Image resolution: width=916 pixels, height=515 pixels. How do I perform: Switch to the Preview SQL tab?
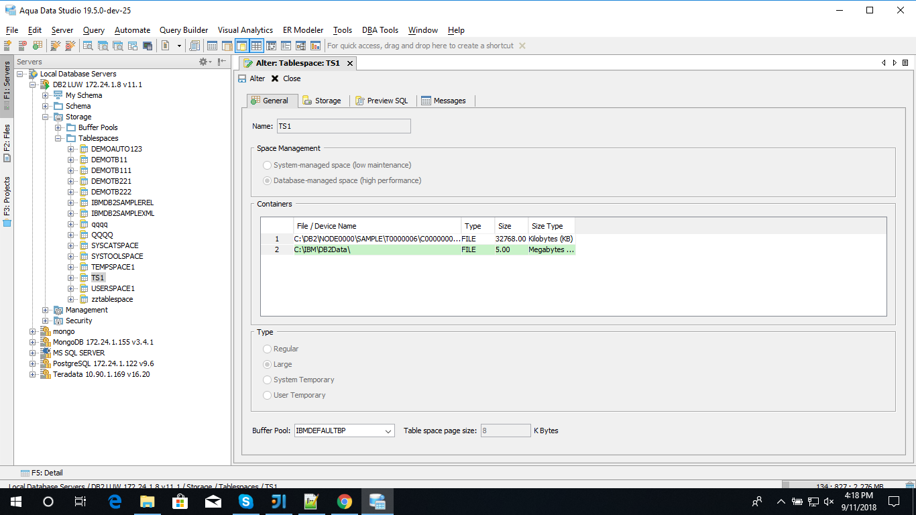[382, 101]
